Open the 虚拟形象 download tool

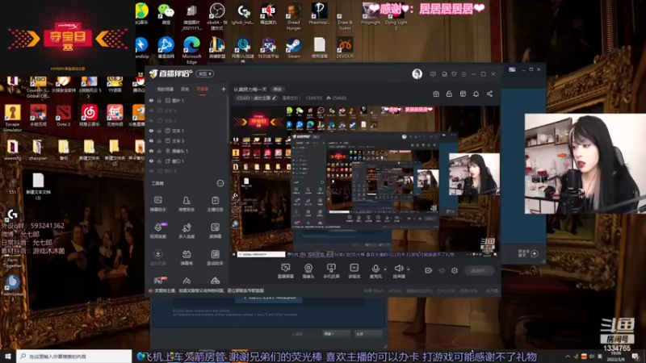[x=157, y=257]
